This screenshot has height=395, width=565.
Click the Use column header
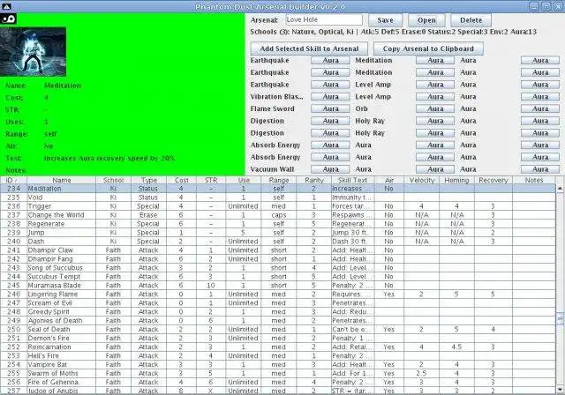pyautogui.click(x=244, y=180)
